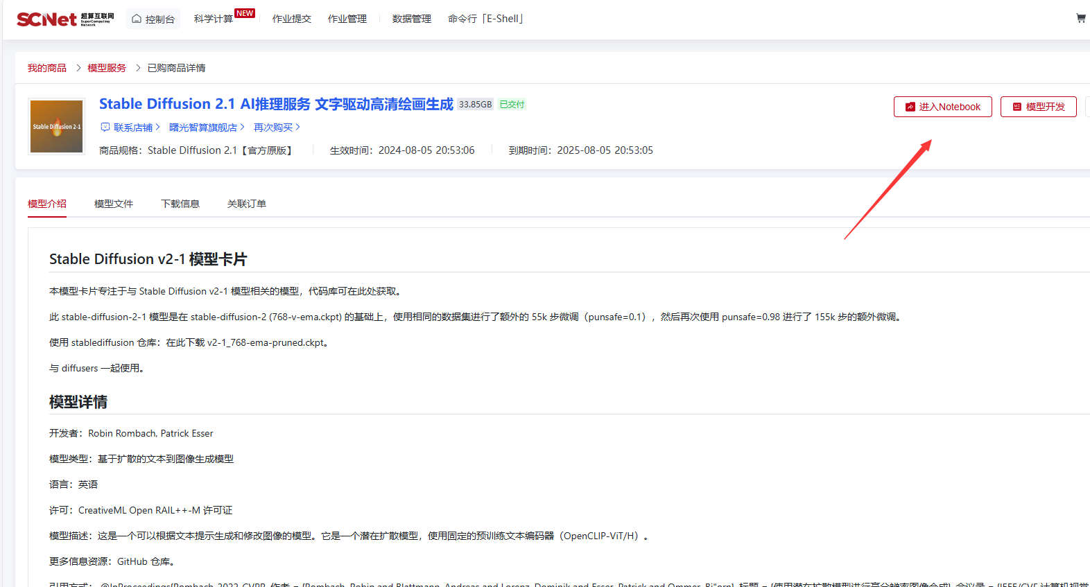Go to 我的商品 breadcrumb
1090x587 pixels.
(x=47, y=68)
